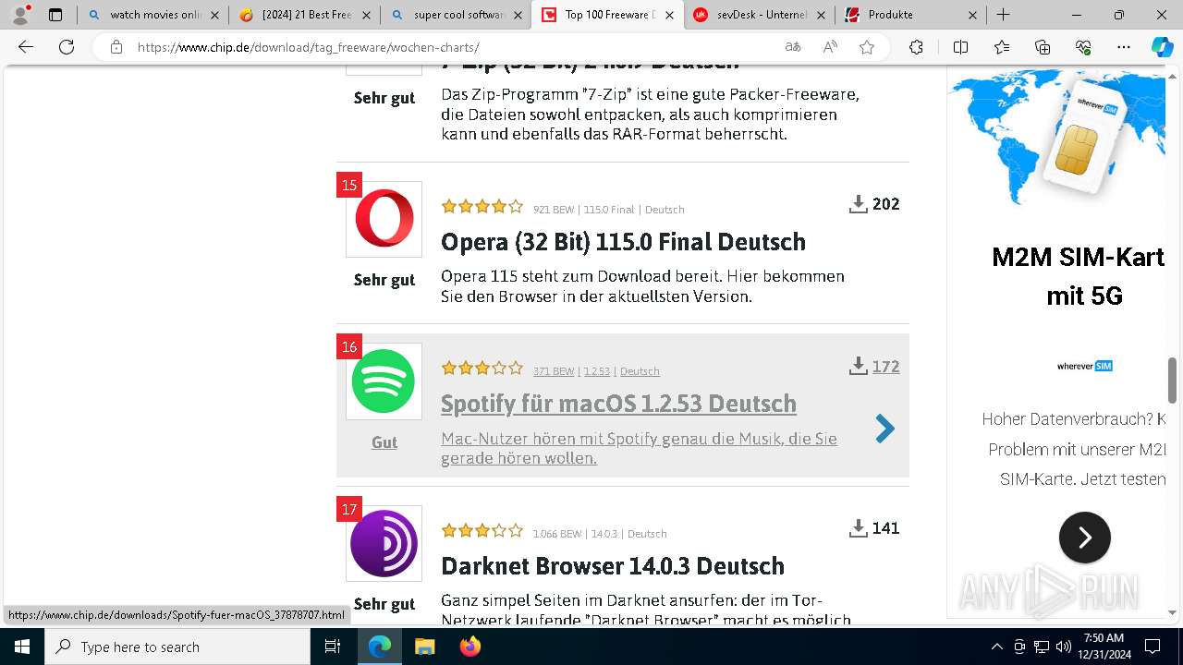The height and width of the screenshot is (665, 1183).
Task: Click the Spotify download count icon
Action: 858,367
